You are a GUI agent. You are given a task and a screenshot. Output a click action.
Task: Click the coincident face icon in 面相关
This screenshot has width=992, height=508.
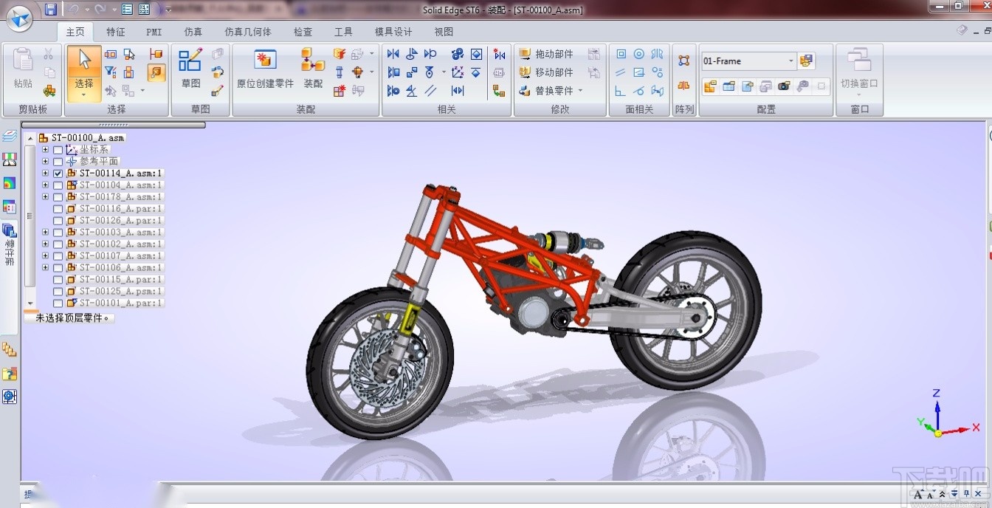coord(621,54)
